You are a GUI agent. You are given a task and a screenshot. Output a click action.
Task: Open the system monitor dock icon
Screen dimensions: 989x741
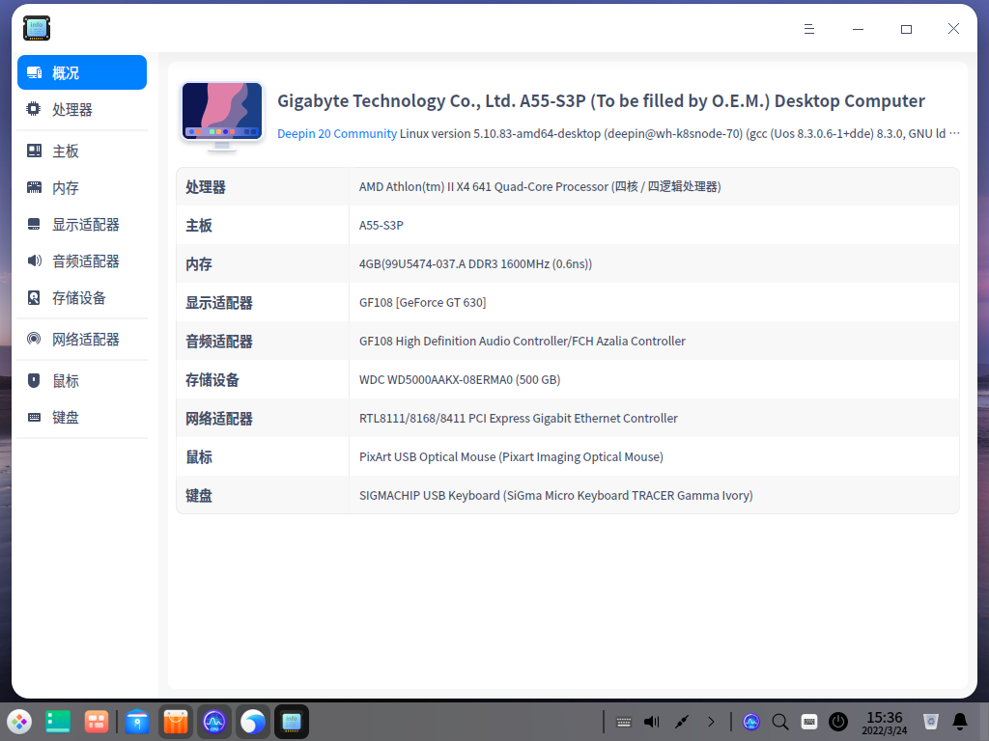tap(214, 722)
